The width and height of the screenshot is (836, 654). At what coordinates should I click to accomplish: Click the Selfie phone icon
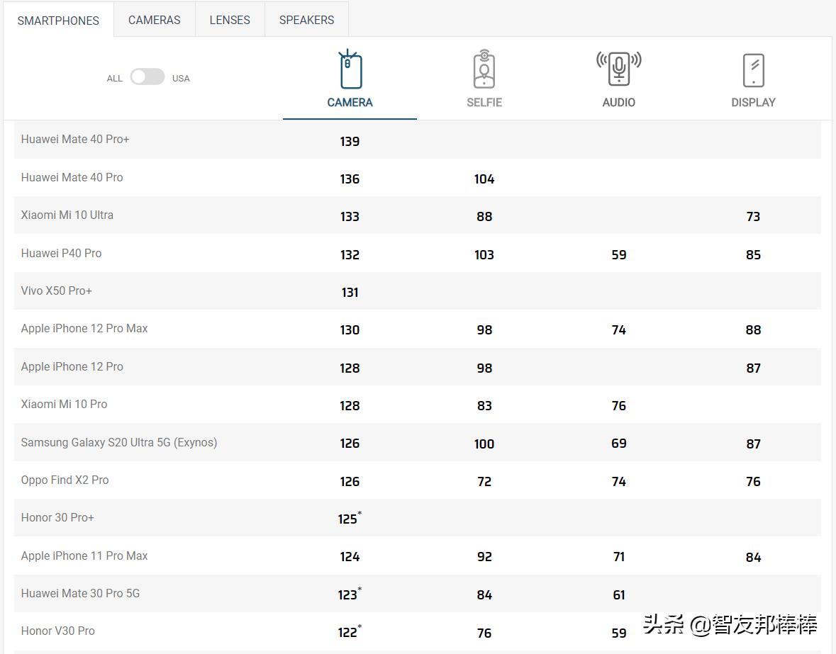(484, 70)
